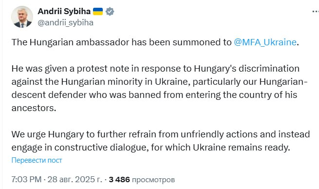This screenshot has height=189, width=319.
Task: Select the sentence about the Hungarian ambassador summoned
Action: (155, 42)
